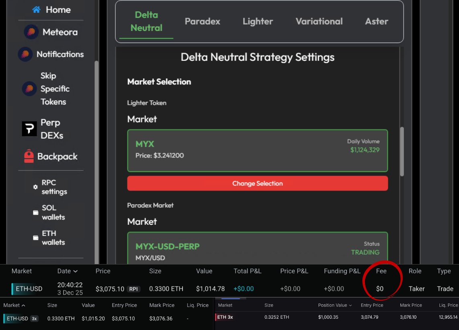
Task: Click the RPC settings gear icon
Action: (35, 187)
